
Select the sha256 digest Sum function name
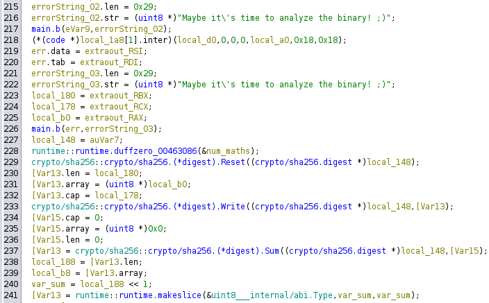click(x=219, y=251)
